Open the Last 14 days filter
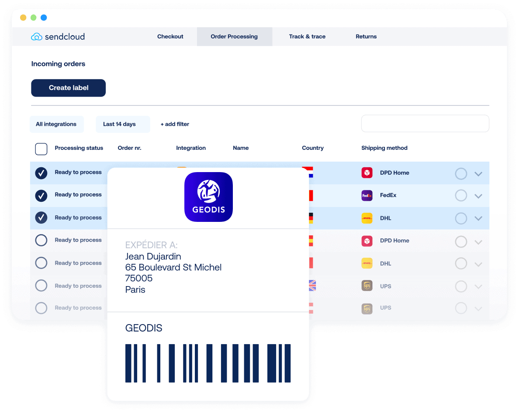 (123, 124)
